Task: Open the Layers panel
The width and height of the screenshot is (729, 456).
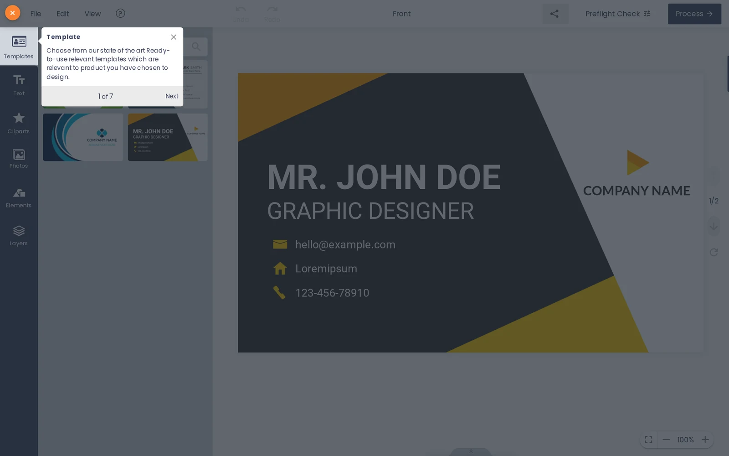Action: click(x=19, y=236)
